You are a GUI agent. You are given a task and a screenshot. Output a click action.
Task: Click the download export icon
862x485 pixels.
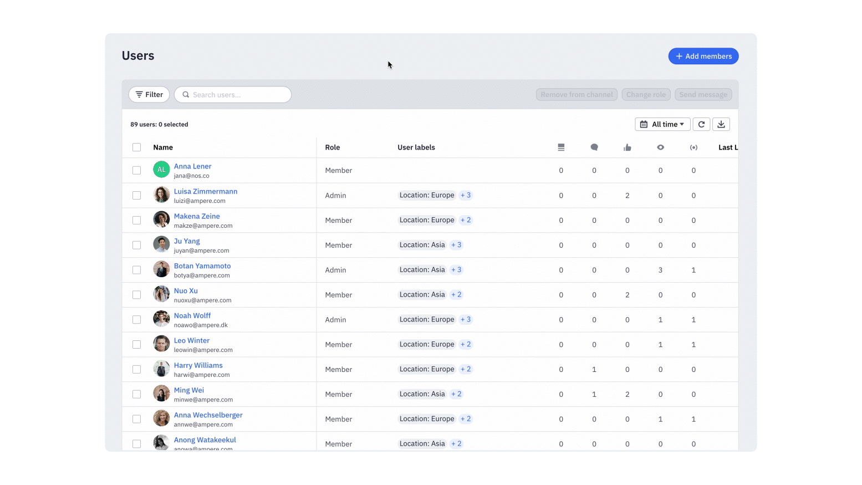[721, 124]
